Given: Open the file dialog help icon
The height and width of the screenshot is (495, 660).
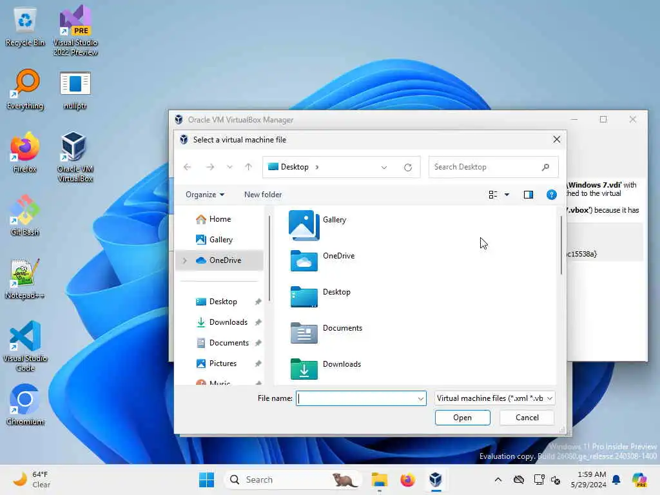Looking at the screenshot, I should coord(552,195).
